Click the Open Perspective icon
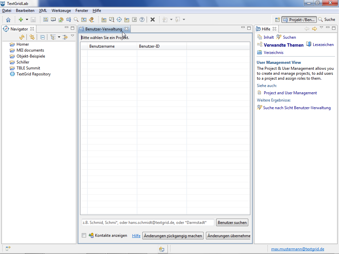The width and height of the screenshot is (339, 254). click(277, 20)
